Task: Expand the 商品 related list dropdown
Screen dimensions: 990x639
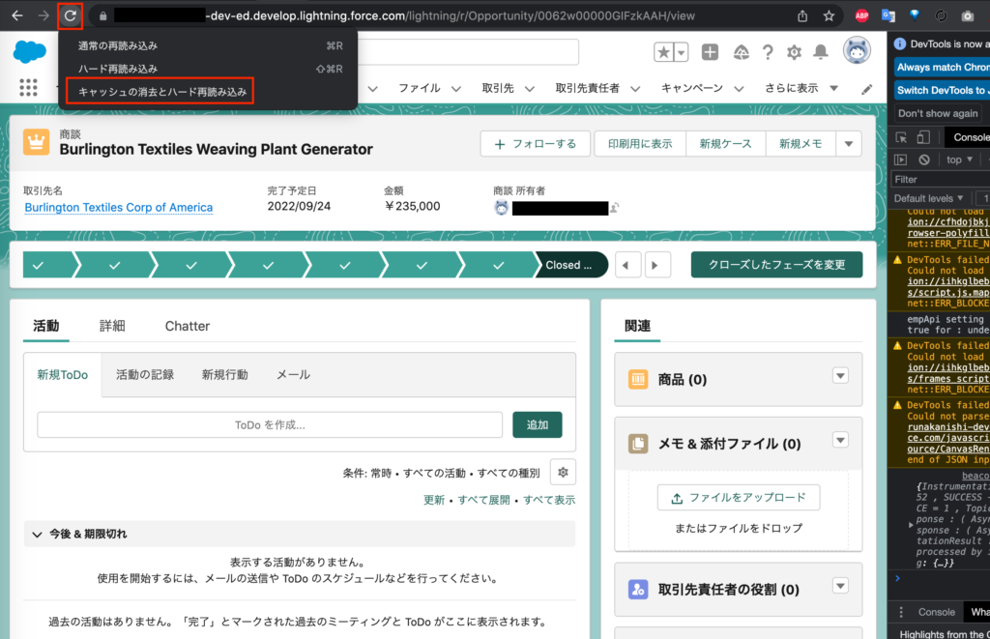Action: pyautogui.click(x=840, y=376)
